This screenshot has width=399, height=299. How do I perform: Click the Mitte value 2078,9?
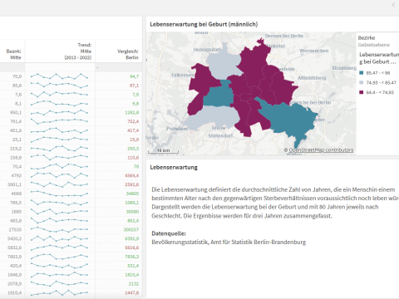pyautogui.click(x=15, y=284)
